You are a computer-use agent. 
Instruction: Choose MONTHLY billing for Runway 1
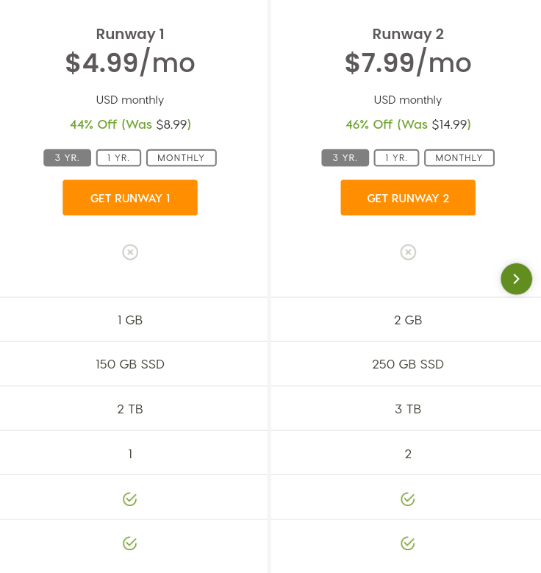182,158
